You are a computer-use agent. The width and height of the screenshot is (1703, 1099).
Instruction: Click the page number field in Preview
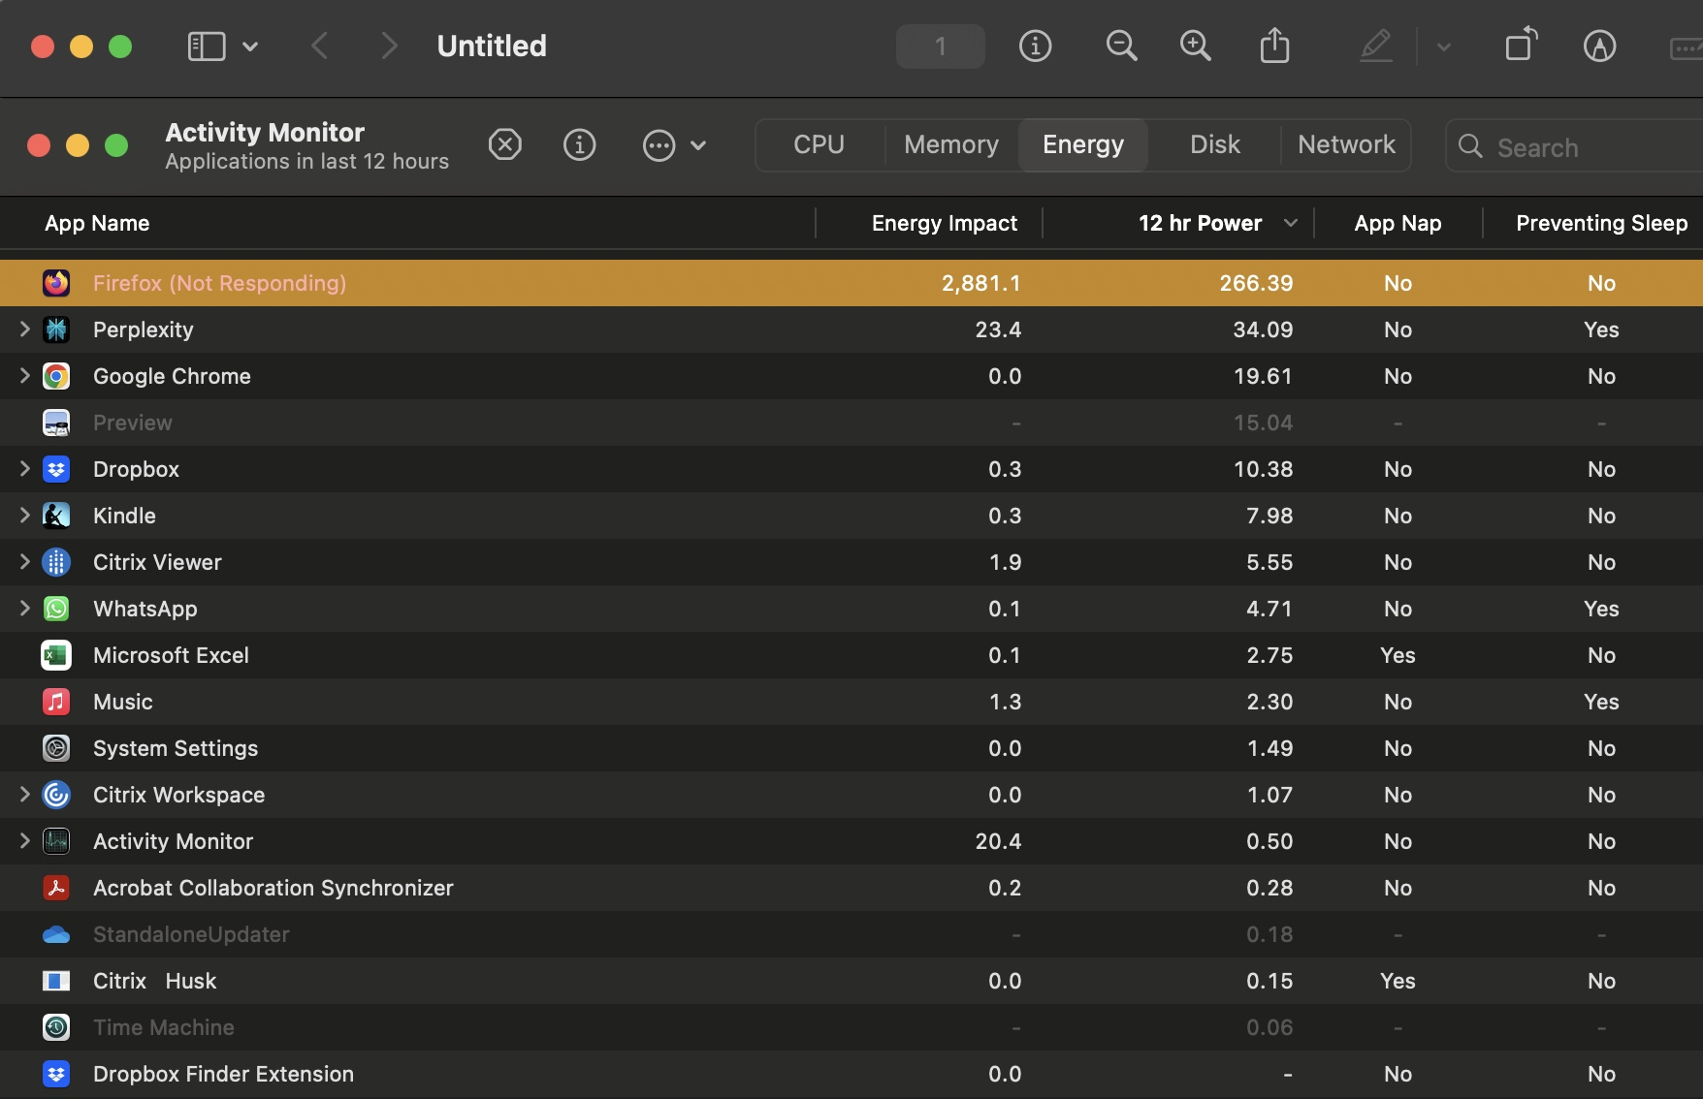[x=940, y=46]
